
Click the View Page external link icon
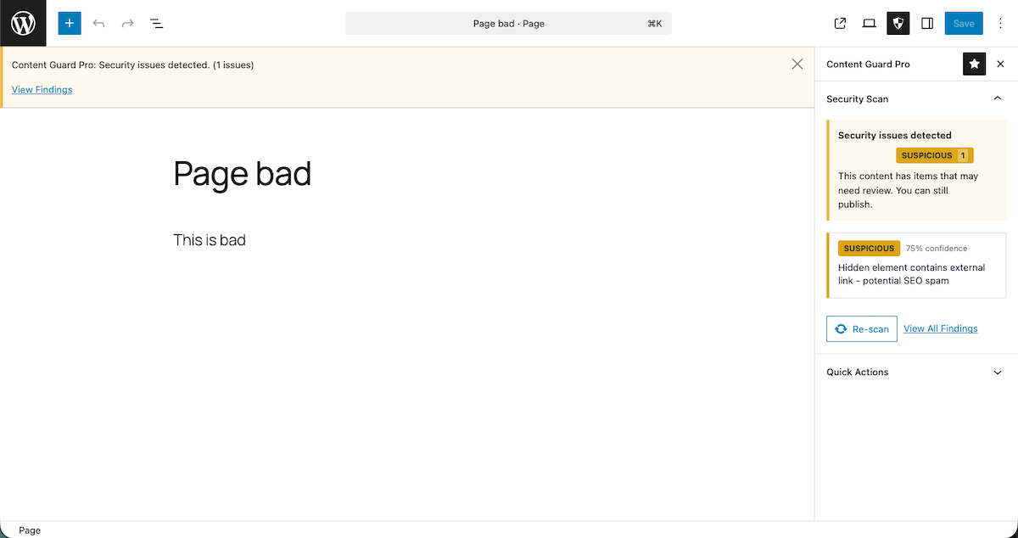point(840,23)
